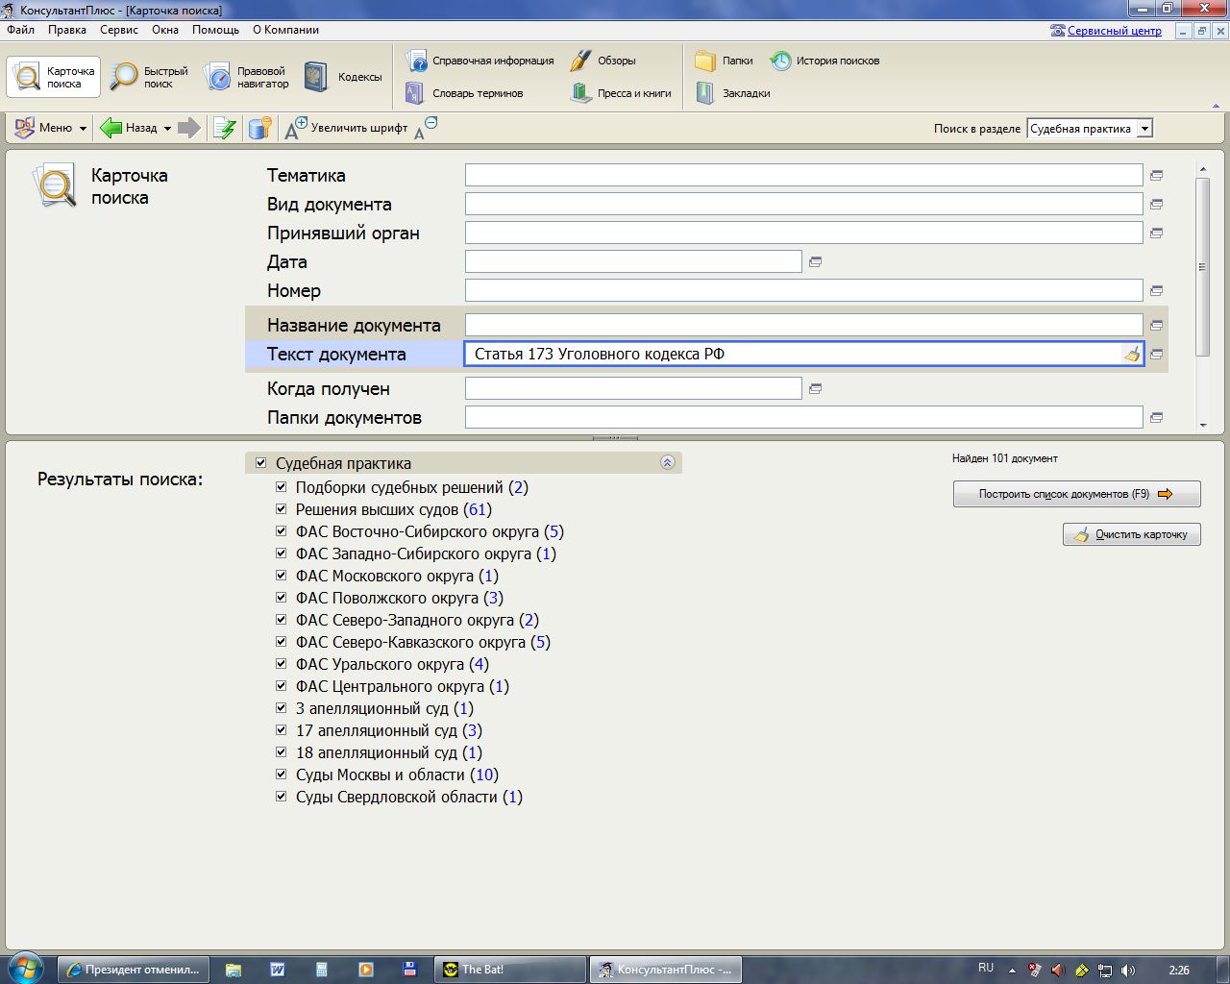The width and height of the screenshot is (1230, 984).
Task: Open the dictionary for the Тематика field
Action: click(x=1156, y=175)
